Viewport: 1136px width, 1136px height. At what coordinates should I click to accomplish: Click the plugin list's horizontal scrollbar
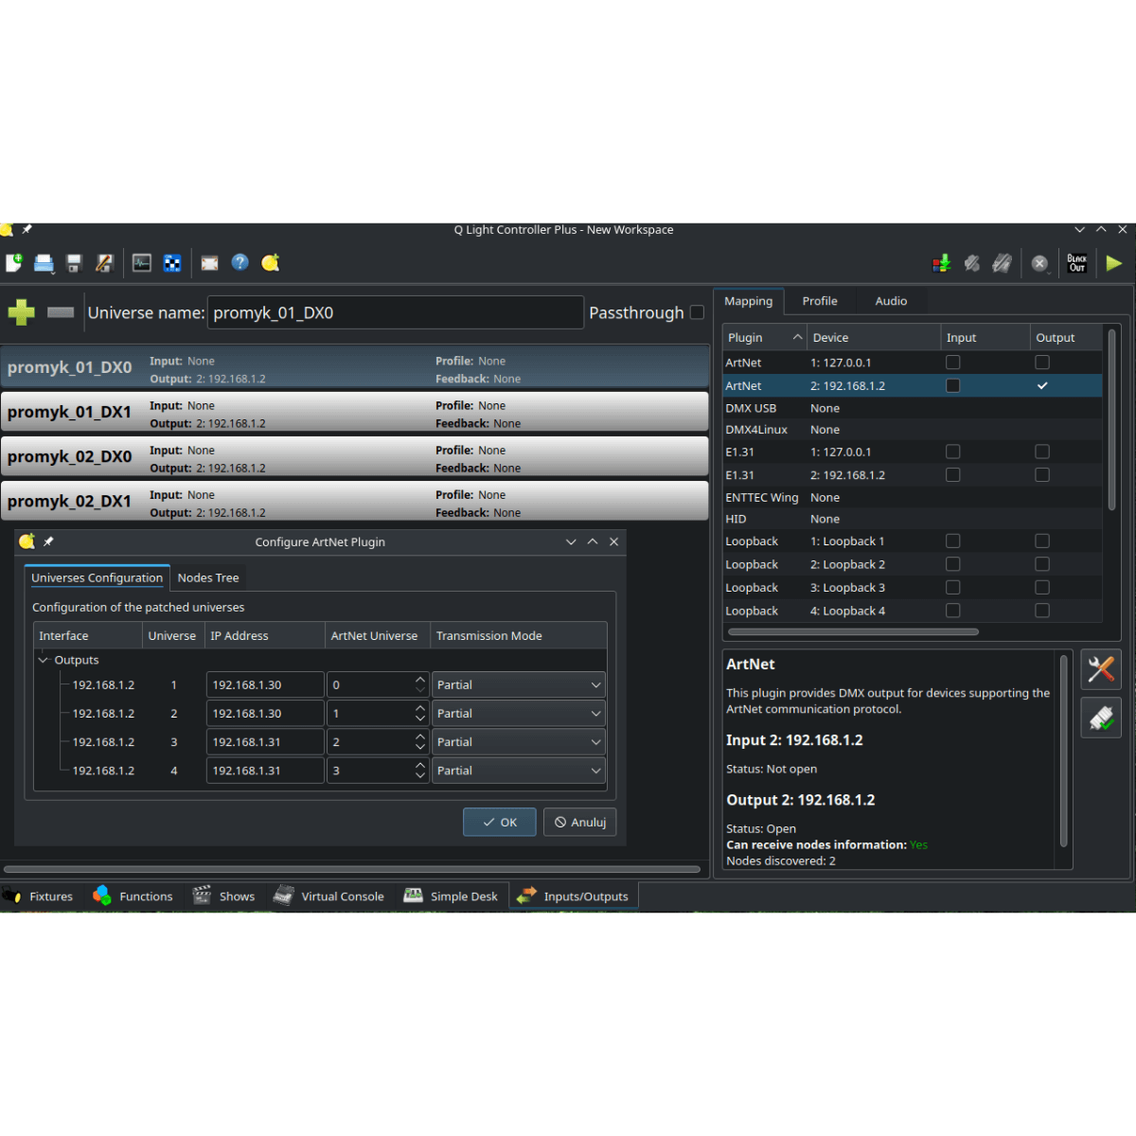coord(852,631)
